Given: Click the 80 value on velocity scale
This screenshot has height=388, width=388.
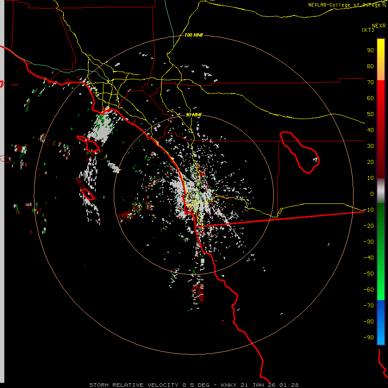Looking at the screenshot, I should [x=370, y=66].
